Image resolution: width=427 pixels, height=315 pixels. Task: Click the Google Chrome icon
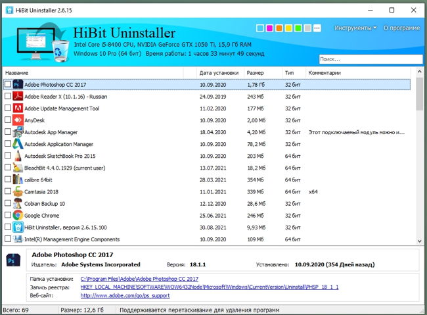click(x=18, y=215)
